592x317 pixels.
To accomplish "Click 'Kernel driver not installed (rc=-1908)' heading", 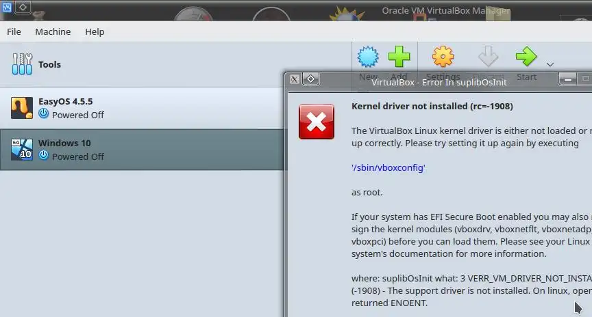I will [x=432, y=106].
